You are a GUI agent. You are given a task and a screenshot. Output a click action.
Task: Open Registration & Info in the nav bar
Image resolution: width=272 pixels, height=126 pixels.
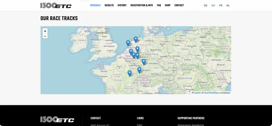(x=141, y=5)
